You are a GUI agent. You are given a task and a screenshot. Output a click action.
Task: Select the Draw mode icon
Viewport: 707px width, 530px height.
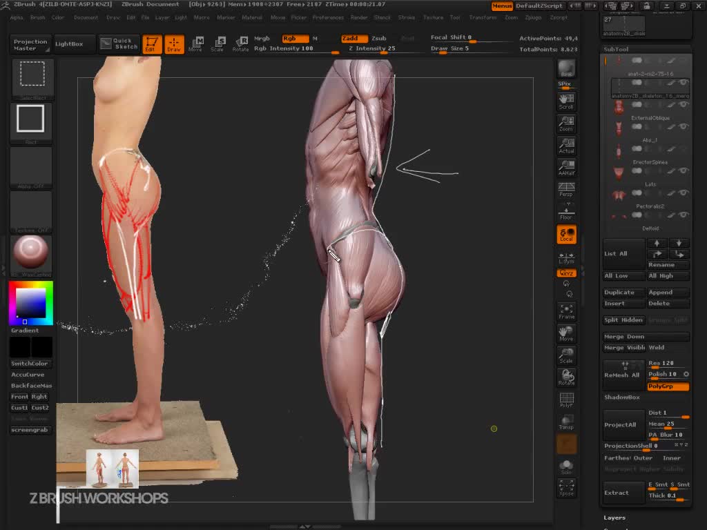tap(174, 44)
